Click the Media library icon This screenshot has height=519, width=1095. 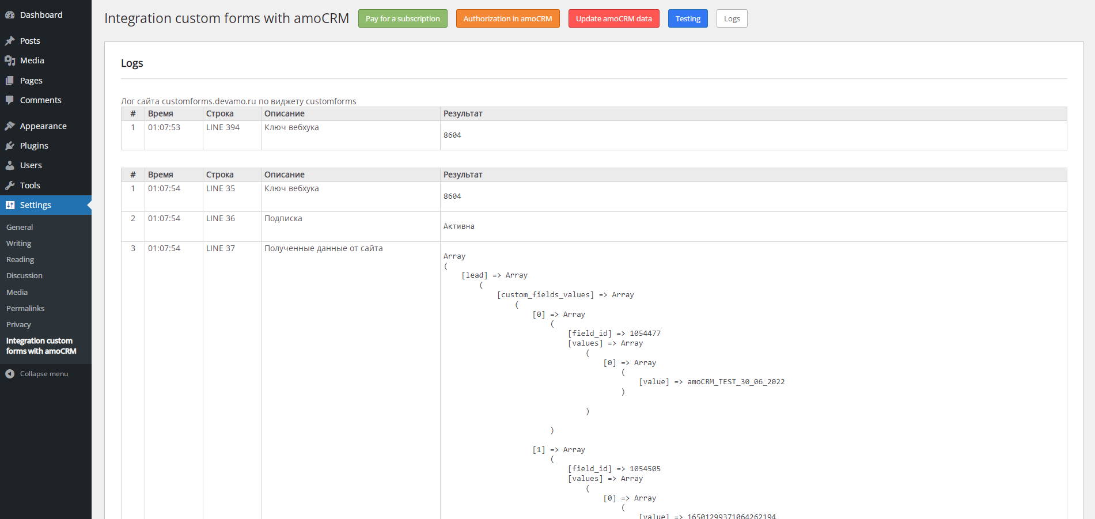pos(10,60)
